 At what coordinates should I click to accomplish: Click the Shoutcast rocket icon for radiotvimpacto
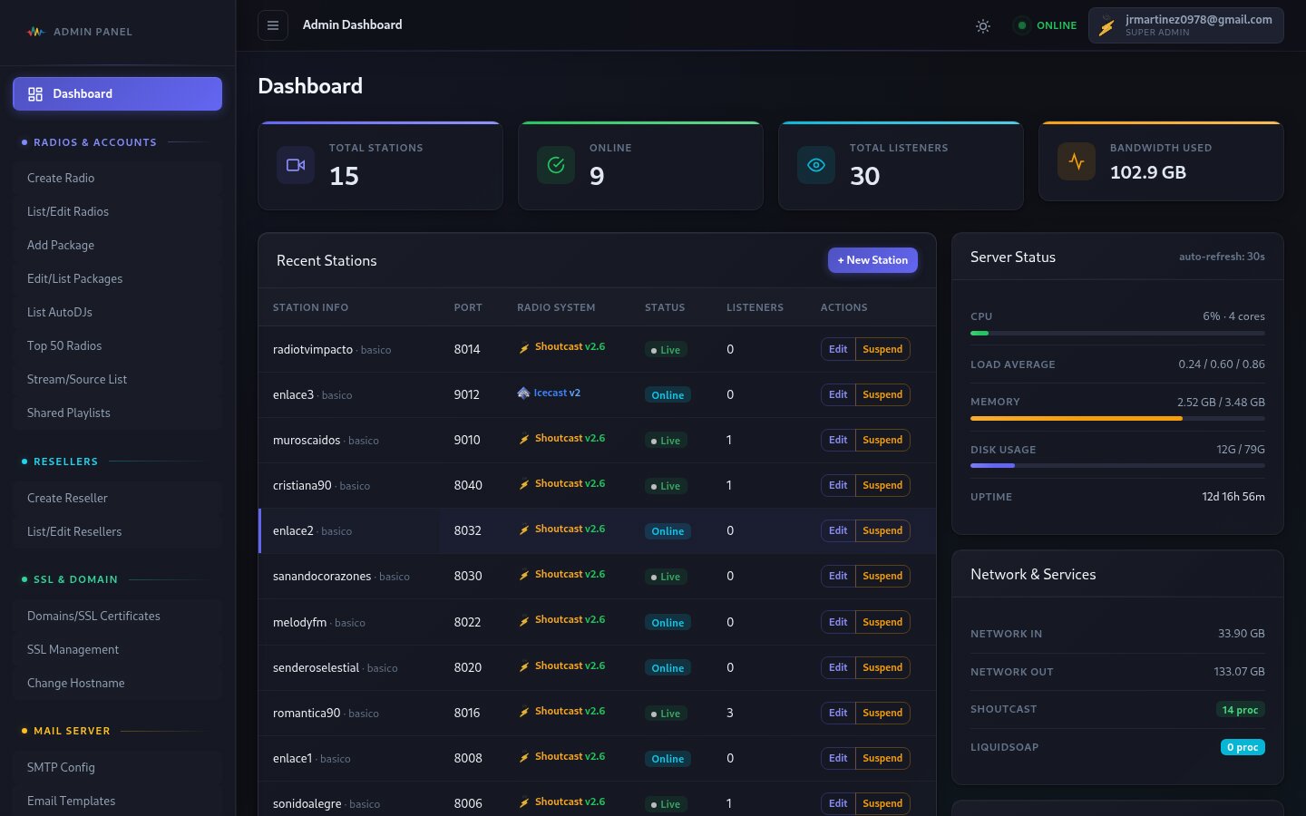[x=524, y=346]
